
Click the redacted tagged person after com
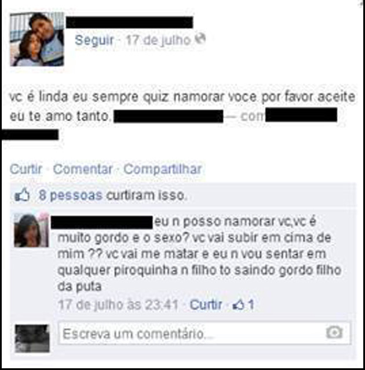click(301, 115)
